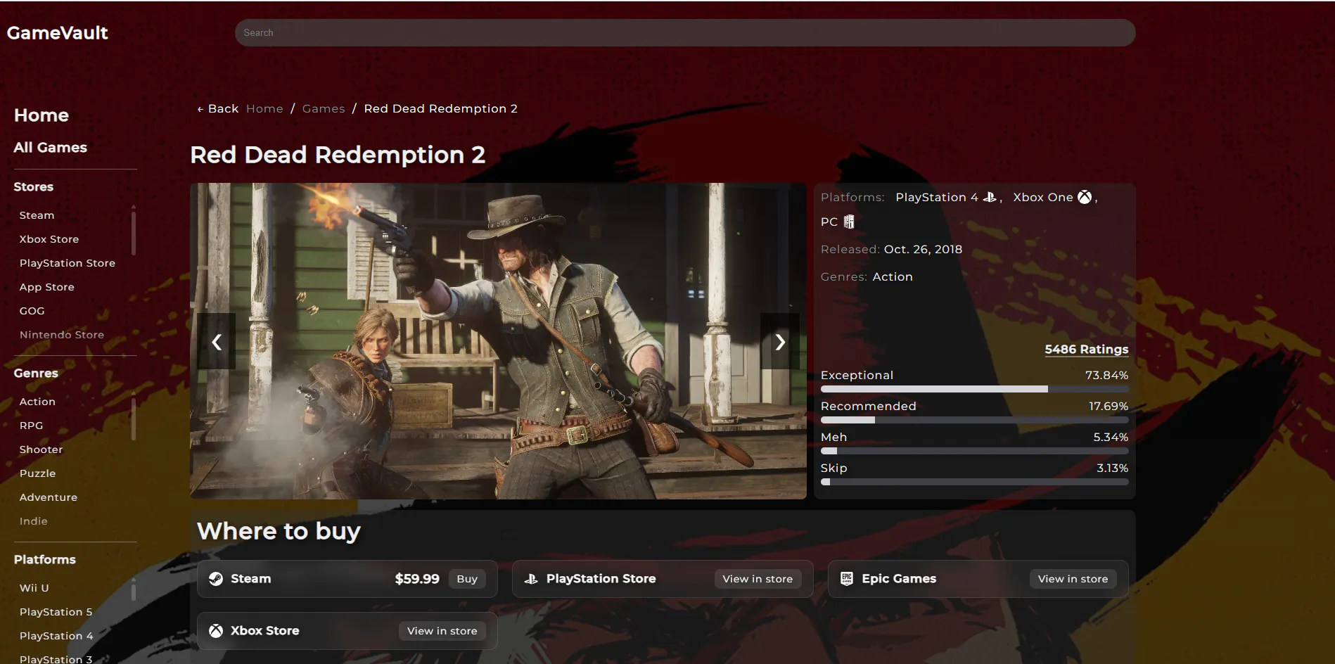Open the GameVault logo homepage
The width and height of the screenshot is (1335, 664).
(58, 33)
